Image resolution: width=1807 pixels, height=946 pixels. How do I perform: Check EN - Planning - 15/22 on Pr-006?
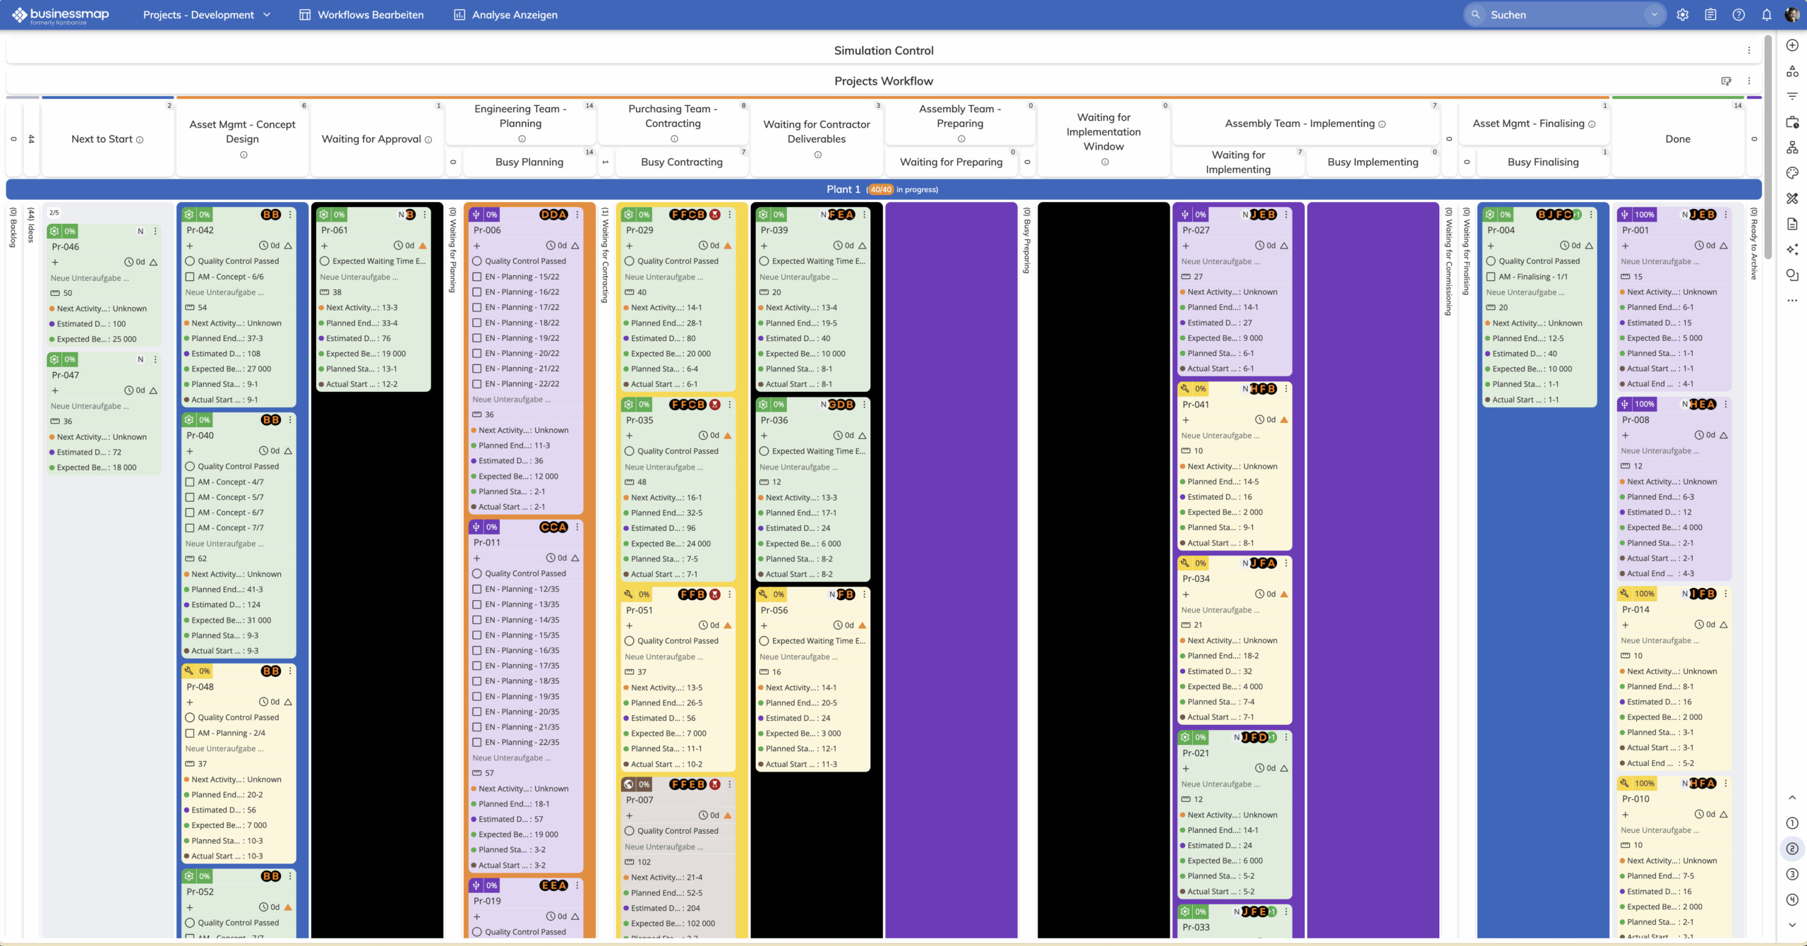pos(477,277)
